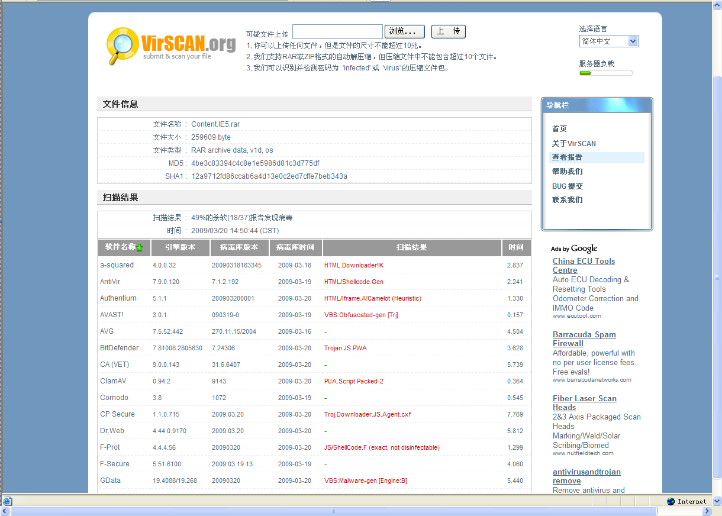Open 首页 in navigation bar
This screenshot has width=722, height=516.
click(x=559, y=129)
